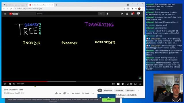Cast the video with Play on TV icon
184x103 pixels.
[x=135, y=84]
